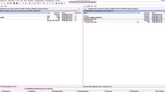Select the huawei ne40 folder row
The width and height of the screenshot is (165, 92).
click(x=124, y=19)
